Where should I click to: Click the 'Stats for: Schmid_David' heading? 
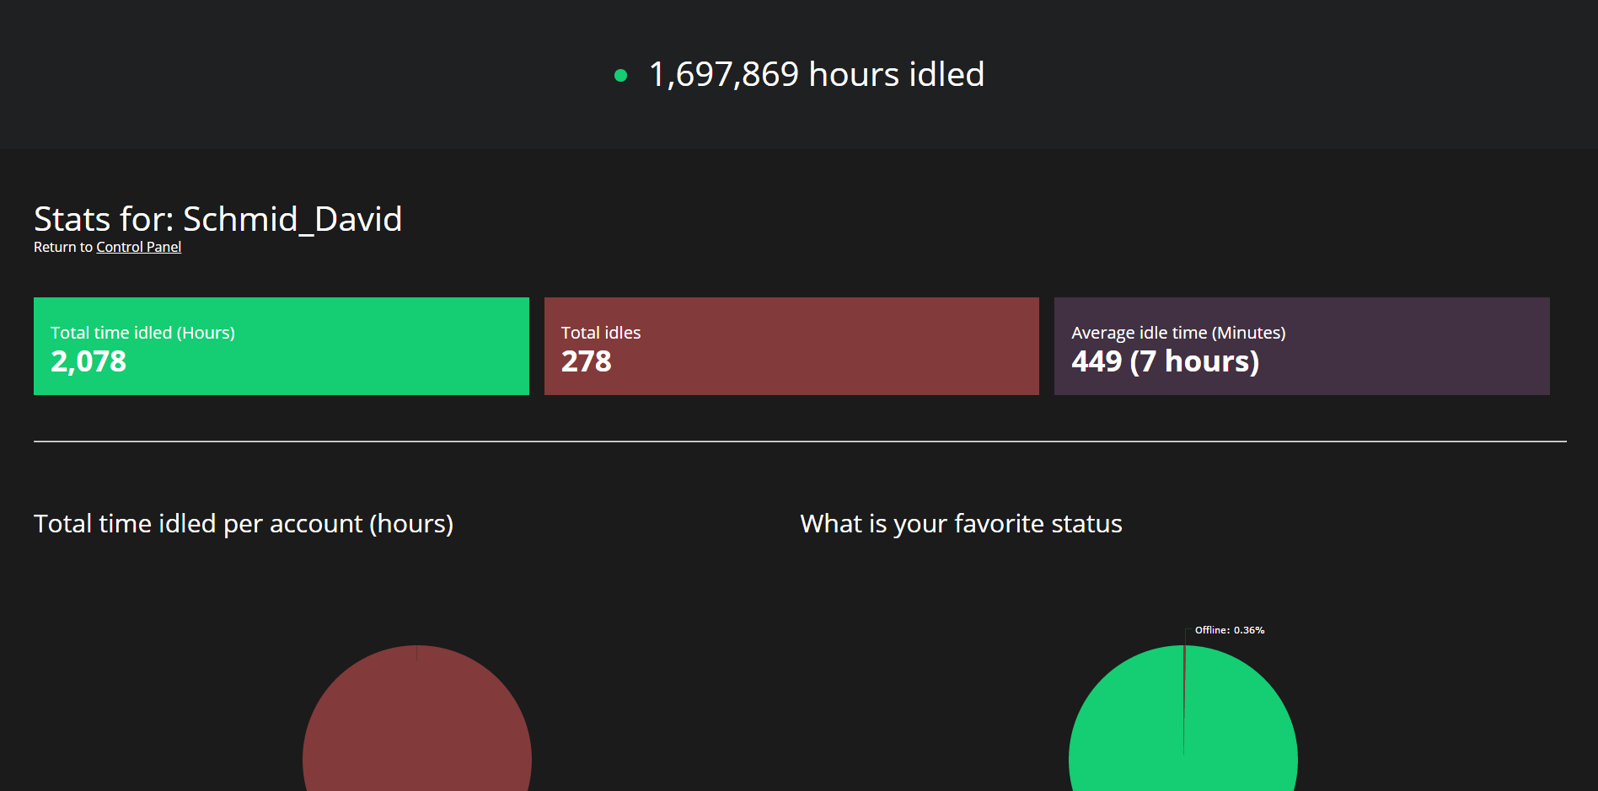(217, 219)
